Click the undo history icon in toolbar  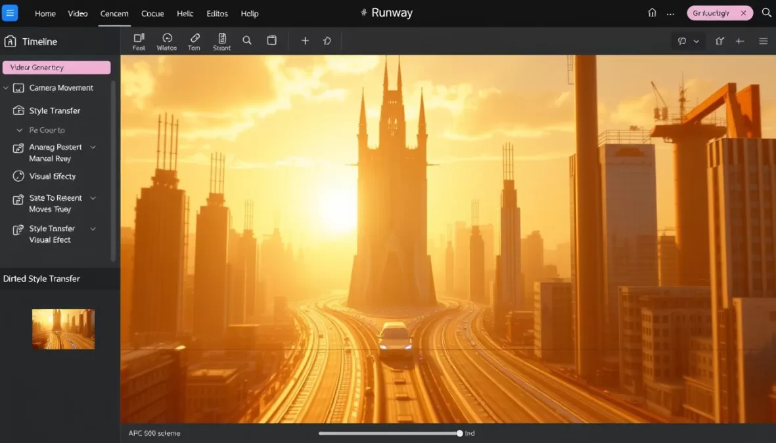[x=327, y=40]
